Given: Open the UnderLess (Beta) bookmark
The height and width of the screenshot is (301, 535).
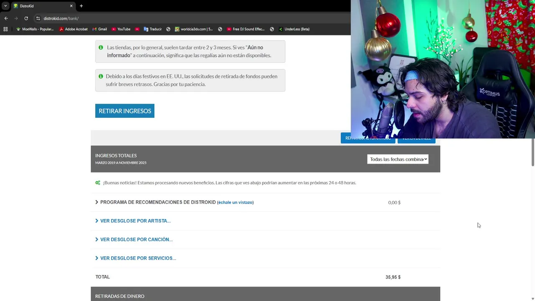Looking at the screenshot, I should [x=294, y=29].
